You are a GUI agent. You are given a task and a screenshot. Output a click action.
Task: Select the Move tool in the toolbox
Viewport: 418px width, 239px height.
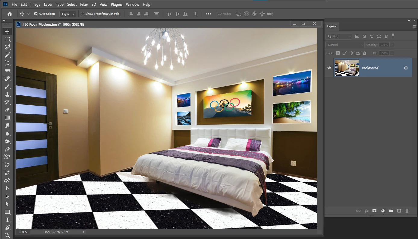tap(7, 31)
